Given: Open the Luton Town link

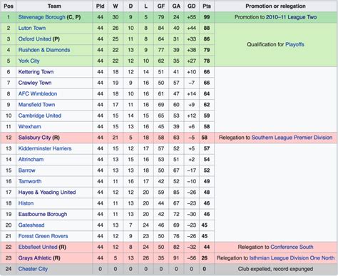Looking at the screenshot, I should click(x=32, y=28).
